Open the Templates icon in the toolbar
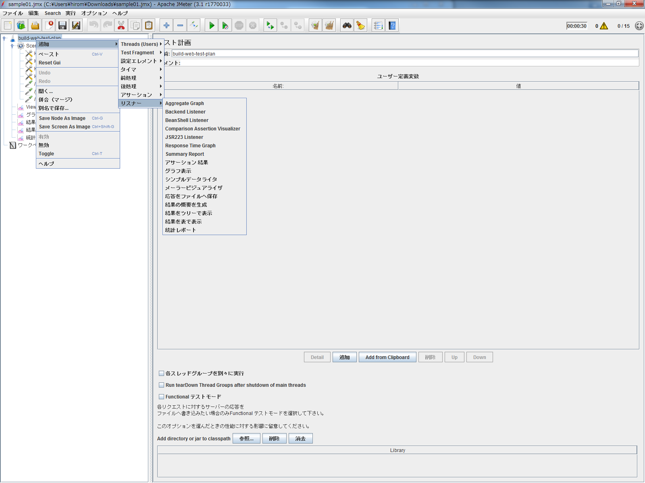645x483 pixels. 21,25
